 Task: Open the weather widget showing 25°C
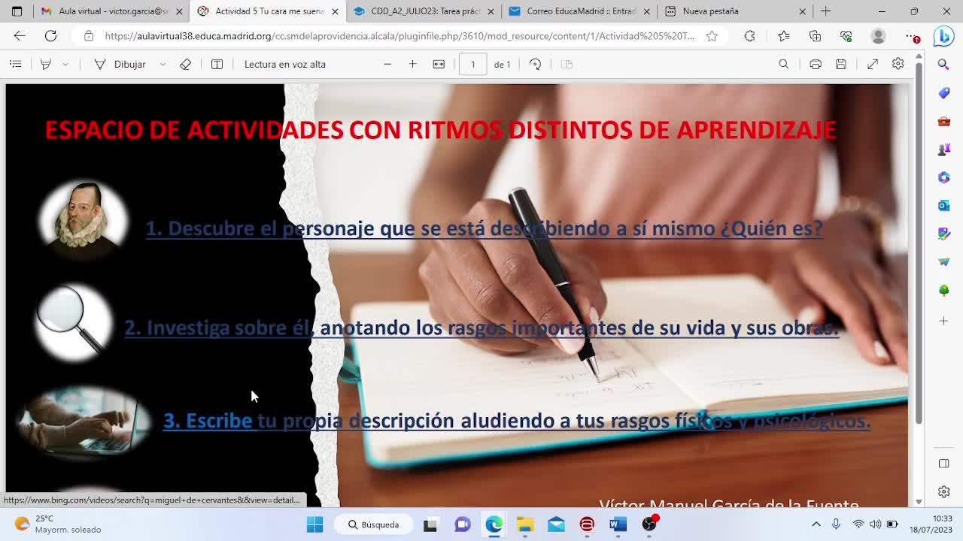tap(57, 524)
